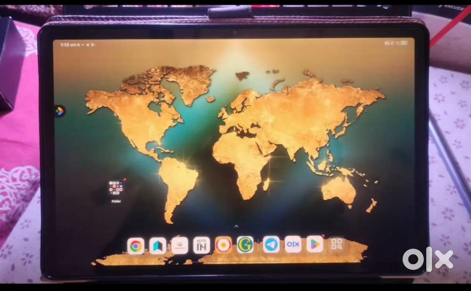This screenshot has width=471, height=291.
Task: Open the home screen Folder
Action: (x=116, y=188)
